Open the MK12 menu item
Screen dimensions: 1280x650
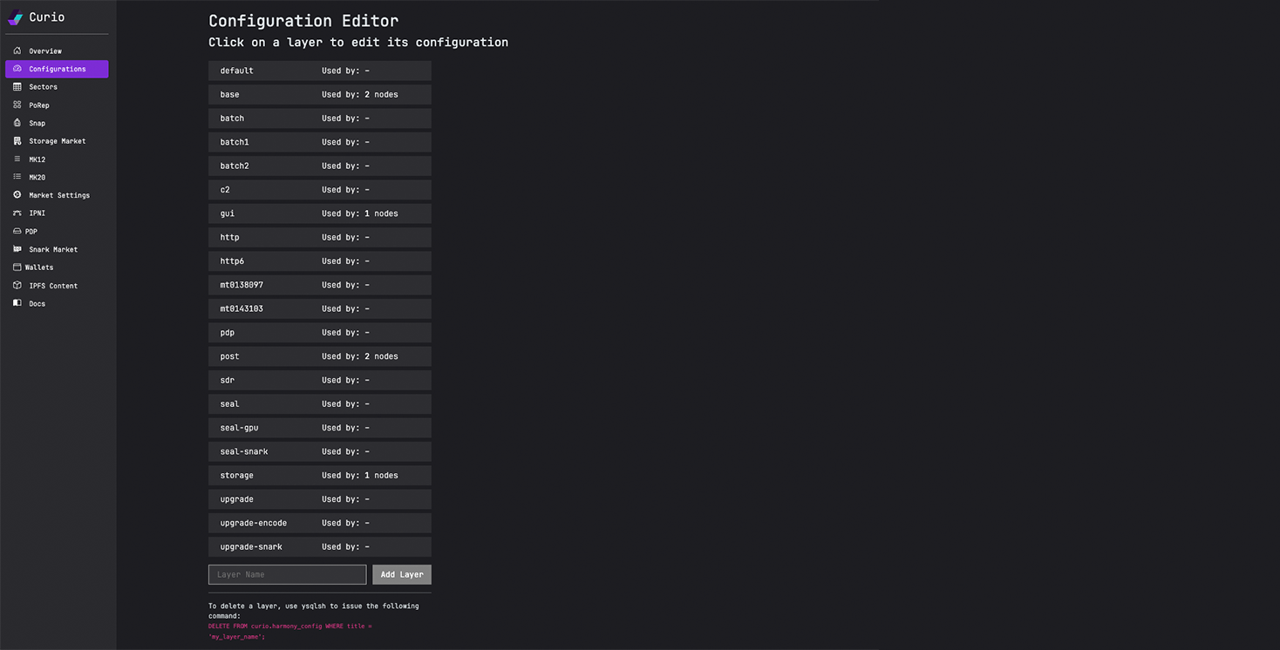pos(37,159)
